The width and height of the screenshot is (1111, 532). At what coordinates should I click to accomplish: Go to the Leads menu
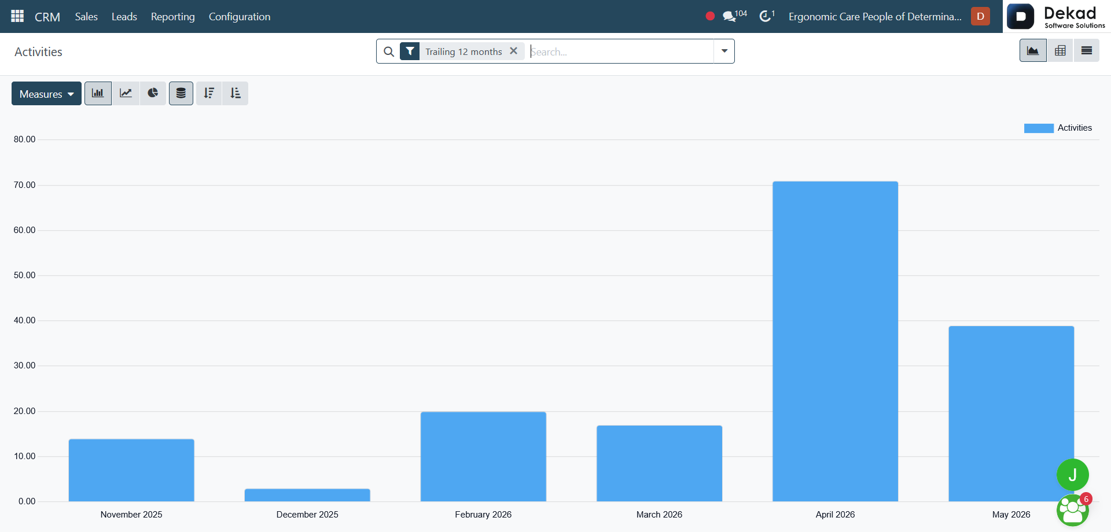pos(124,17)
